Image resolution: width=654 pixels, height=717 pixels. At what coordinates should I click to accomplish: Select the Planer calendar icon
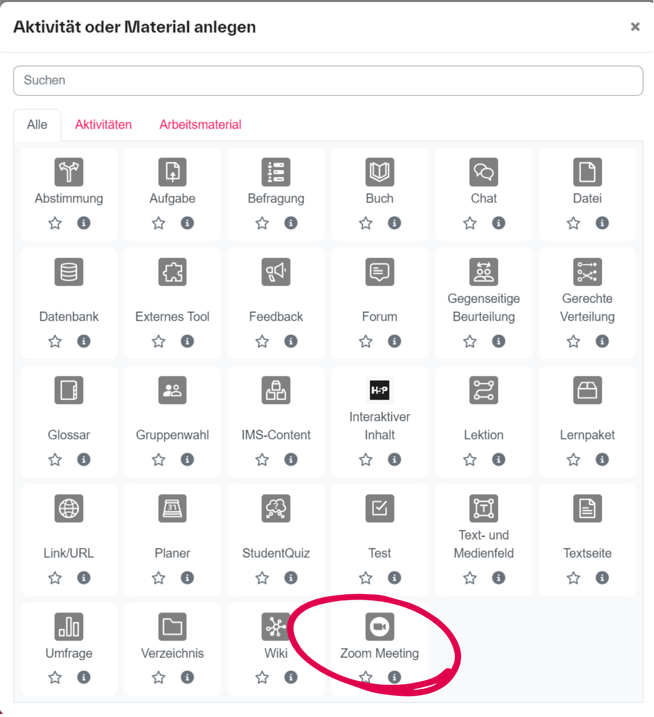tap(172, 508)
